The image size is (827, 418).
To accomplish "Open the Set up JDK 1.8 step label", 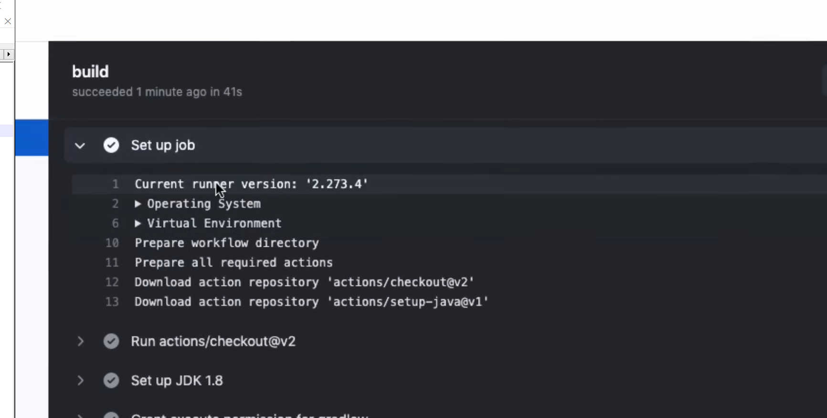I will point(177,380).
